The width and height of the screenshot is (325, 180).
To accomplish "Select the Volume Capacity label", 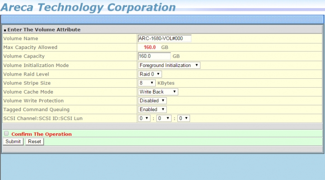I will click(24, 56).
